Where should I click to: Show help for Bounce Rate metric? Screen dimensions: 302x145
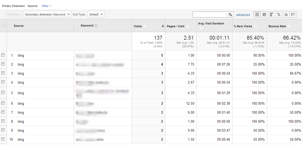(x=290, y=26)
